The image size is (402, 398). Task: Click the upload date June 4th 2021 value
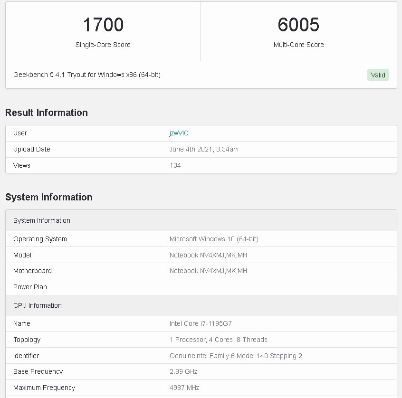pyautogui.click(x=204, y=149)
